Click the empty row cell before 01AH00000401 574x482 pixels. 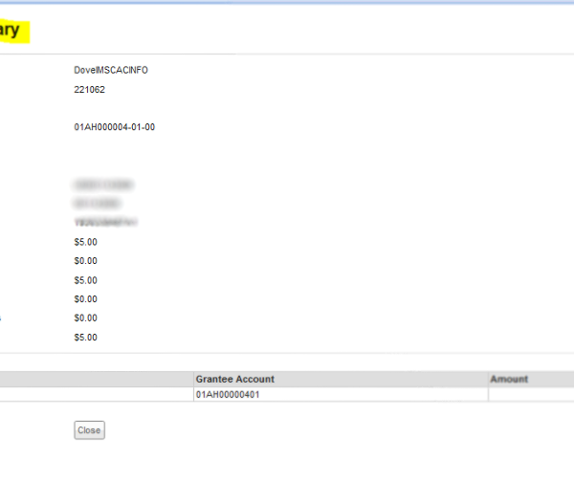coord(96,394)
